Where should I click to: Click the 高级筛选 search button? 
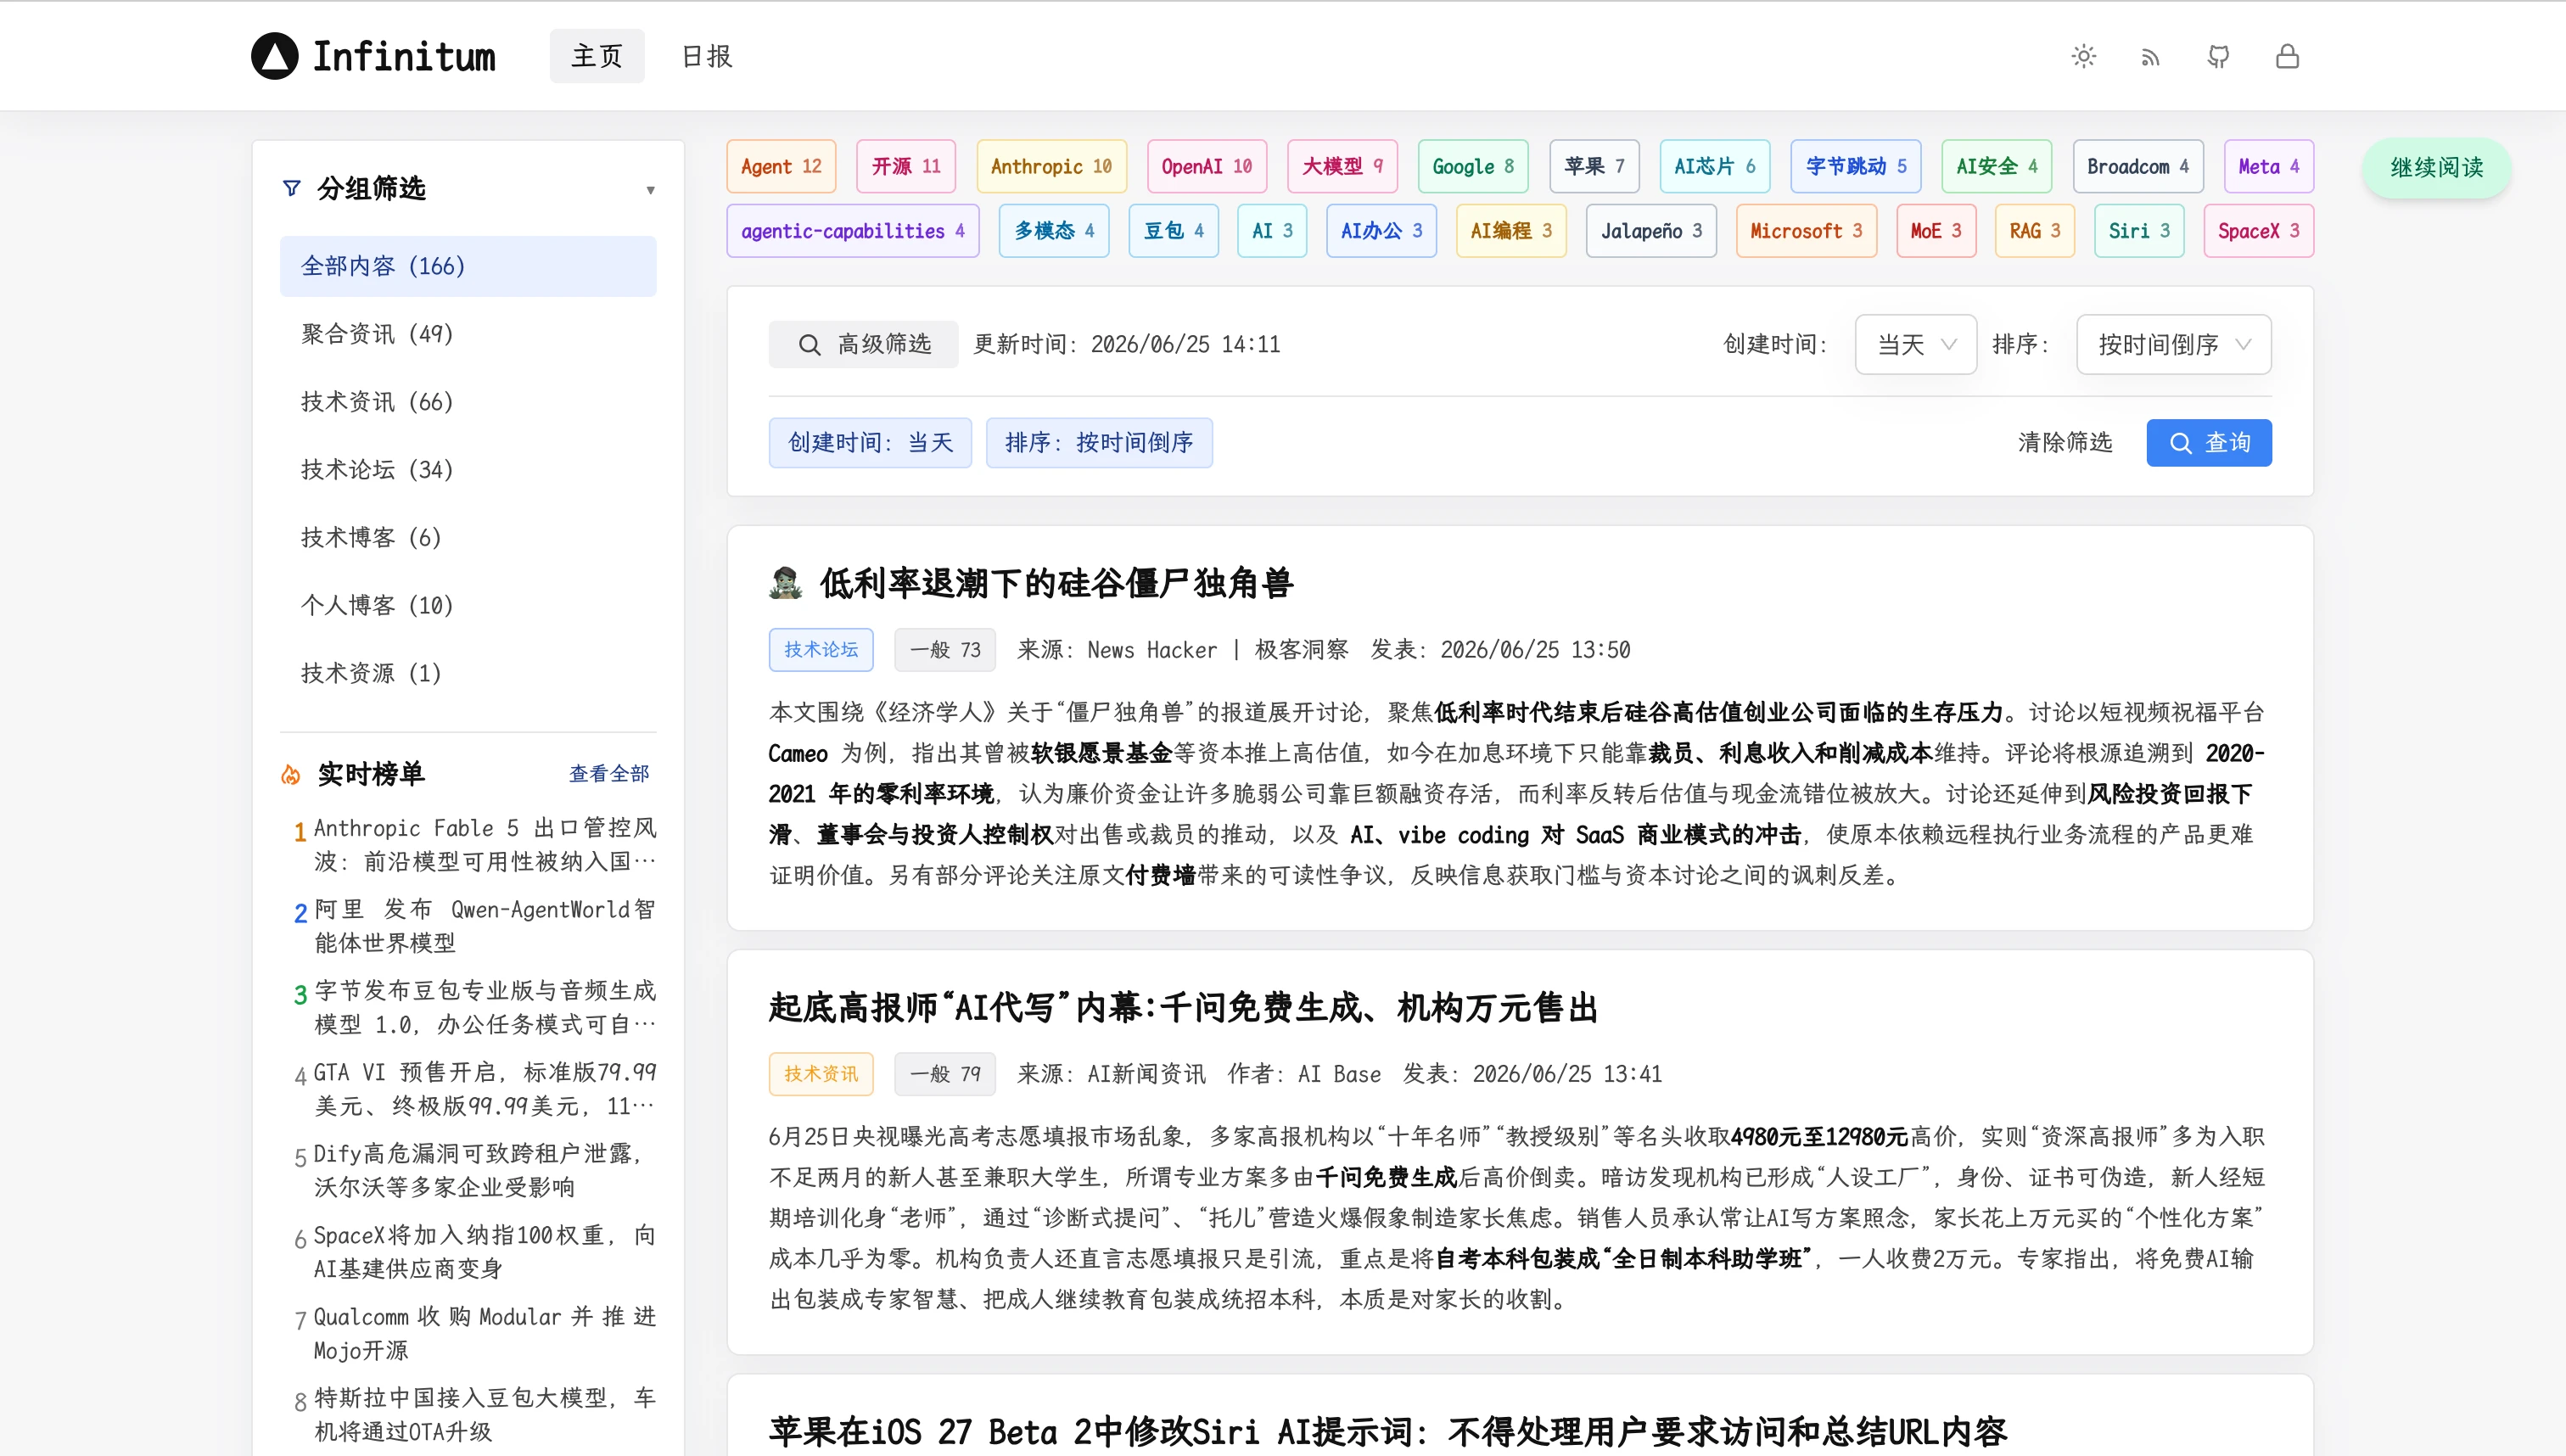[x=863, y=344]
